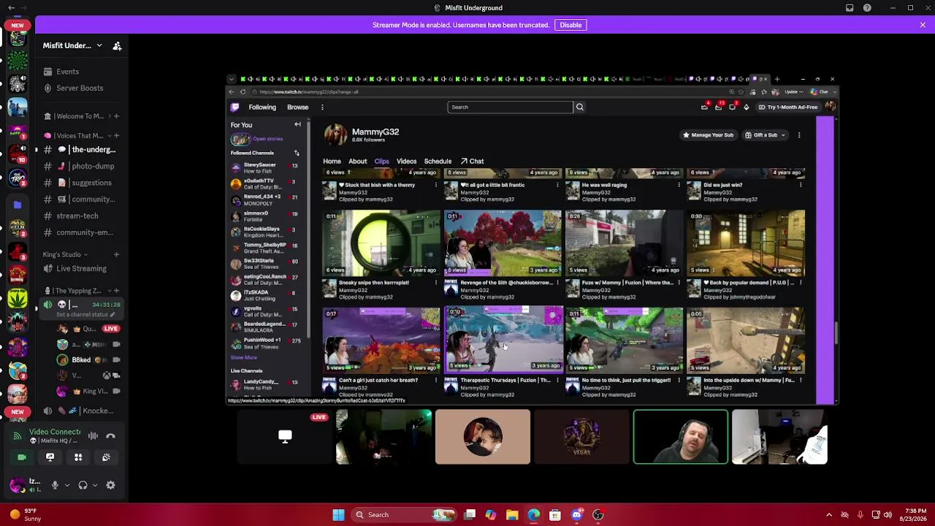
Task: Open the Clips tab on MammyG32's channel
Action: pos(381,161)
